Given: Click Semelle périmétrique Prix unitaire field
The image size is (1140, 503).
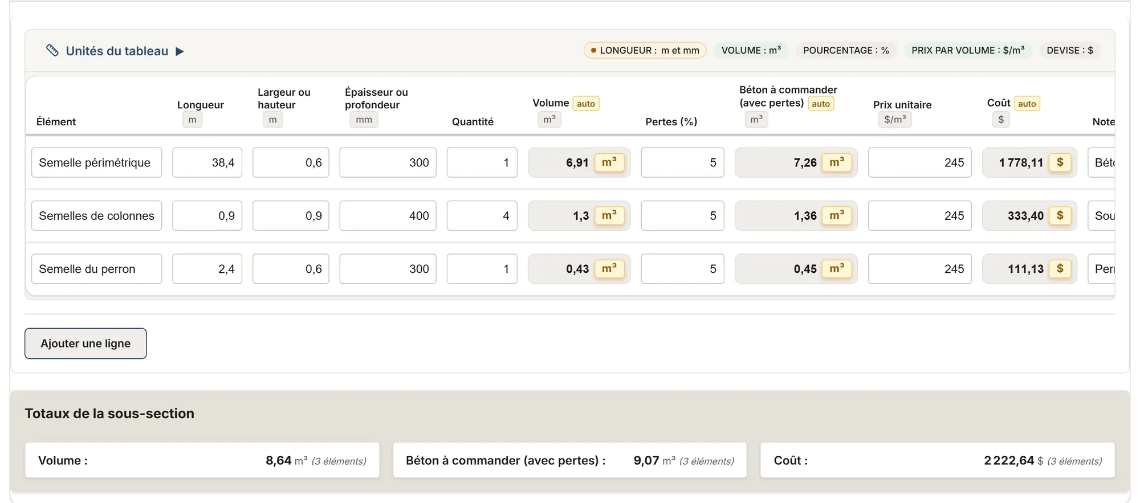Looking at the screenshot, I should pyautogui.click(x=919, y=162).
